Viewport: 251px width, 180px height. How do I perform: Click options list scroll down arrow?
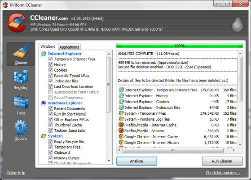[x=109, y=161]
